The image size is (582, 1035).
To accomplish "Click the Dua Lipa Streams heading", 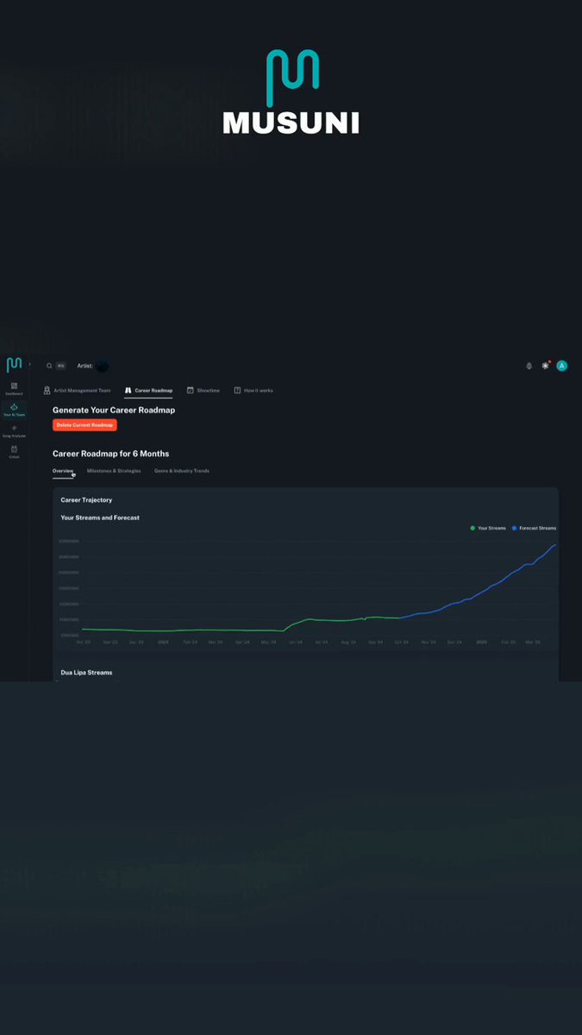I will [x=86, y=672].
